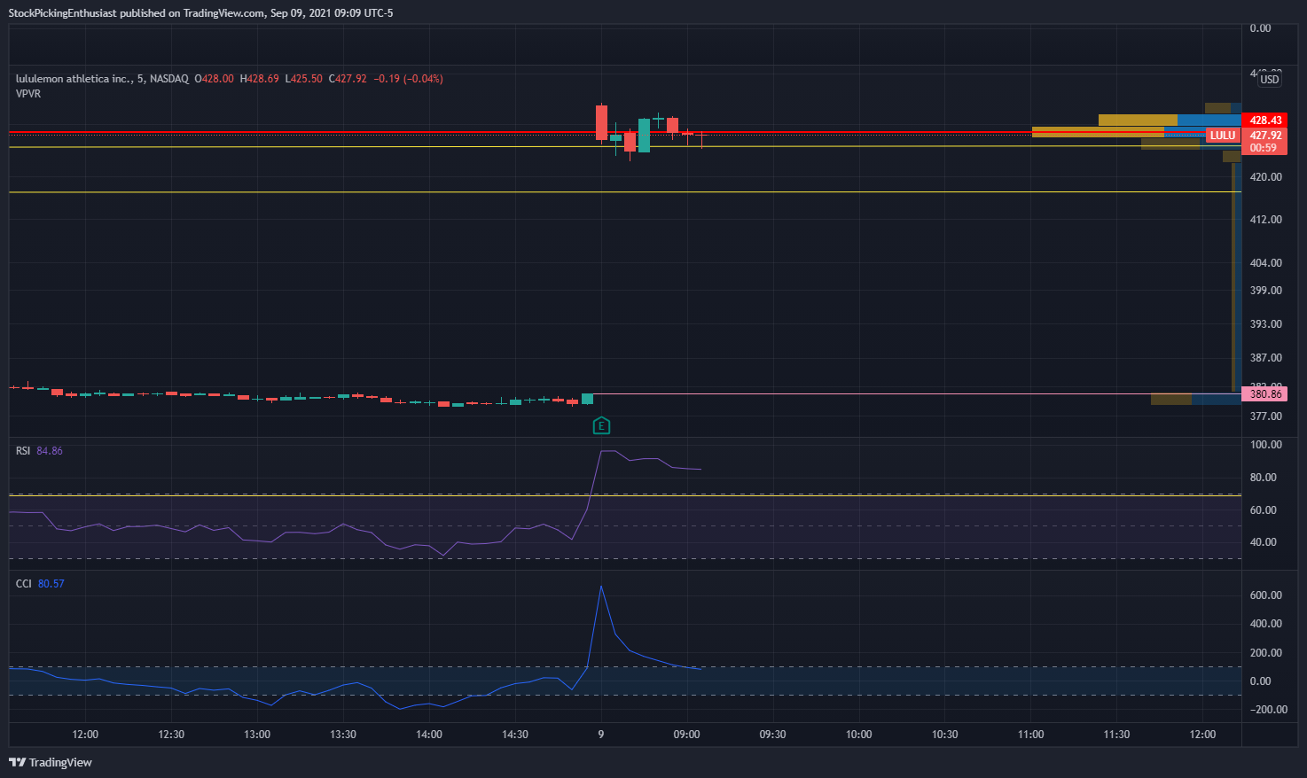Image resolution: width=1307 pixels, height=778 pixels.
Task: Click the 420.00 price axis label
Action: pyautogui.click(x=1266, y=177)
